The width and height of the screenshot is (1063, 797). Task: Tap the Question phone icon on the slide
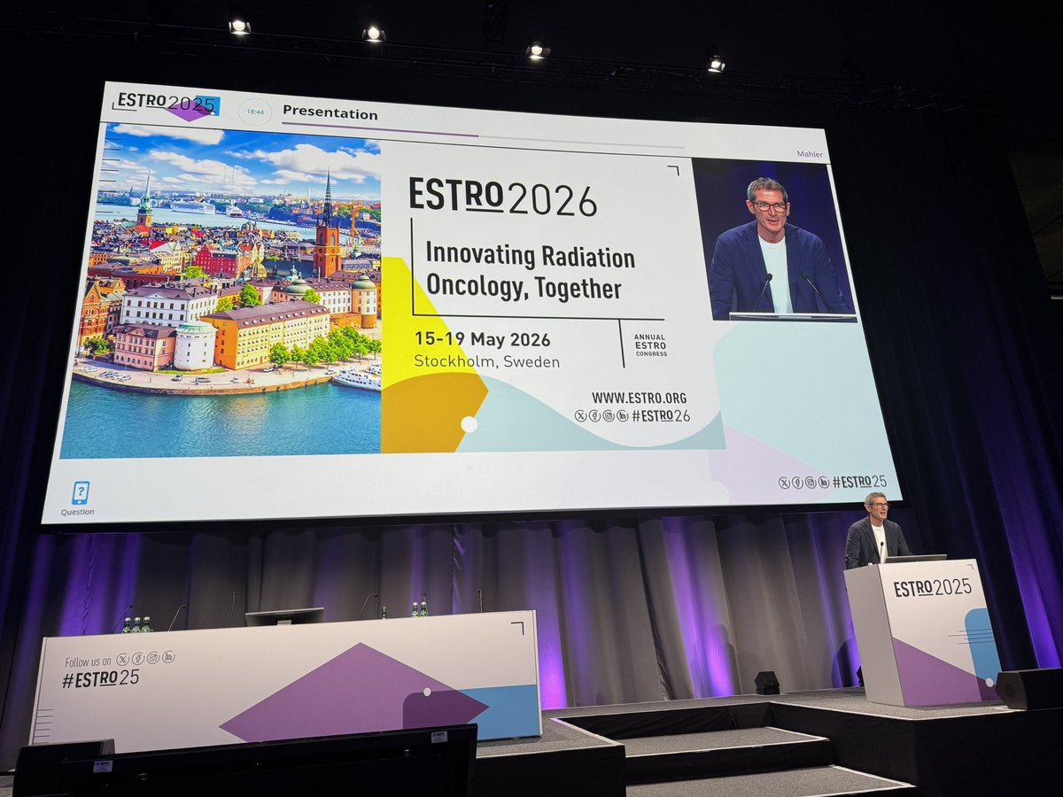click(x=80, y=493)
